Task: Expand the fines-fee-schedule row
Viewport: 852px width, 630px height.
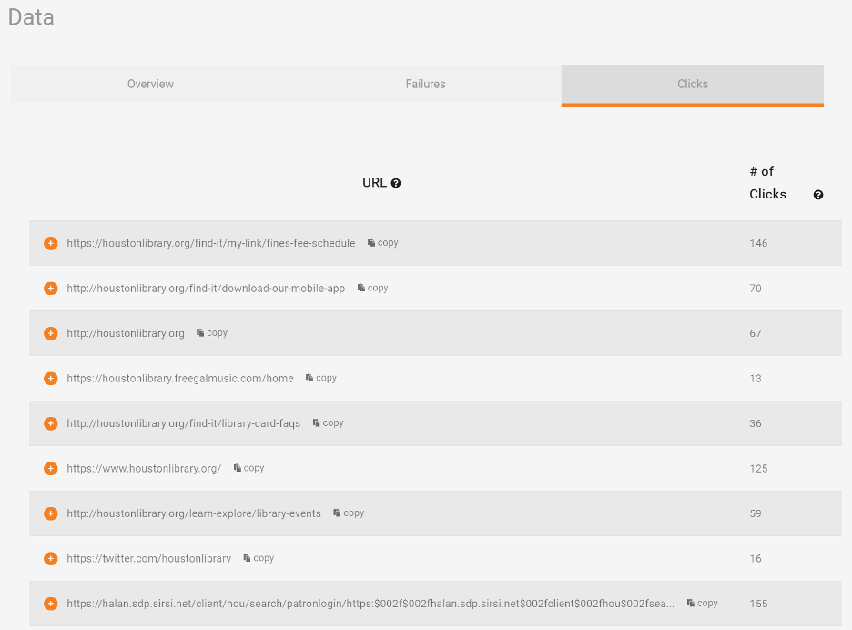Action: (51, 243)
